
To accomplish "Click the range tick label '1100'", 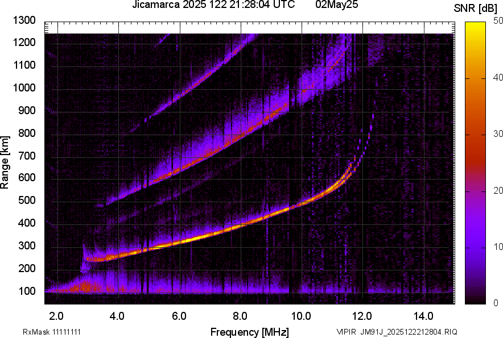I will click(x=24, y=65).
